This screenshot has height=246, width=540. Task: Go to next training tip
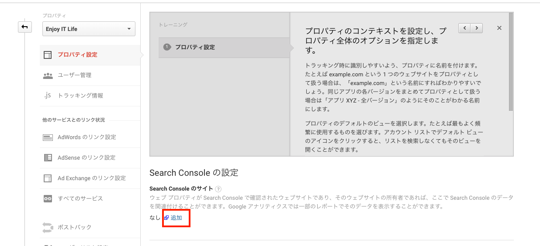pos(477,28)
